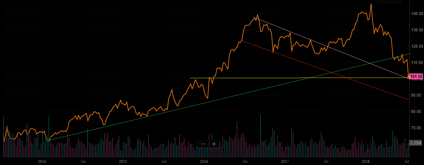Click the Jul label between 2017 and 2018

coord(326,161)
